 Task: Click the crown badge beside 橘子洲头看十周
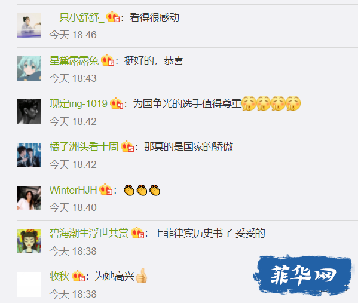pyautogui.click(x=127, y=146)
